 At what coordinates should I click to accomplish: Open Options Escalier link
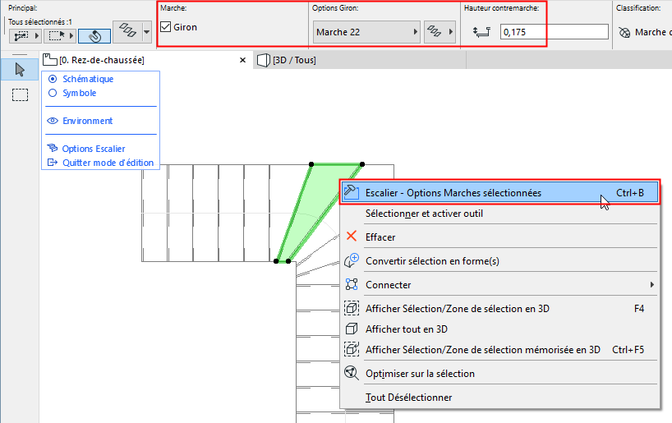[94, 149]
